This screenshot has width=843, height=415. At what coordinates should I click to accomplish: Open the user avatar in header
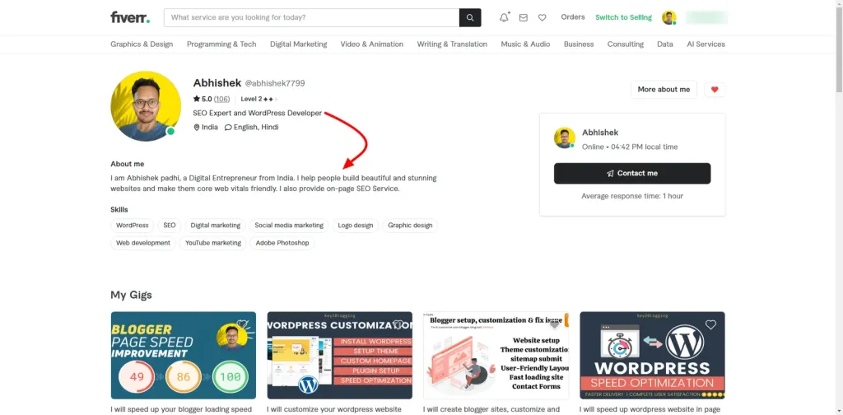point(669,17)
